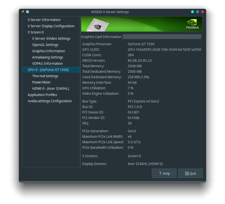This screenshot has width=225, height=204.
Task: Click the window title NVIDIA X Server Settings
Action: point(110,12)
